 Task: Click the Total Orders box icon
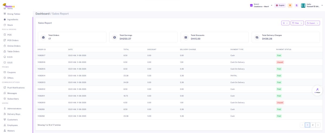pyautogui.click(x=43, y=37)
